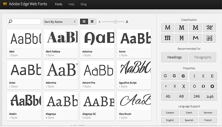Image resolution: width=222 pixels, height=127 pixels.
Task: Select narrow width E property
Action: [x=194, y=76]
